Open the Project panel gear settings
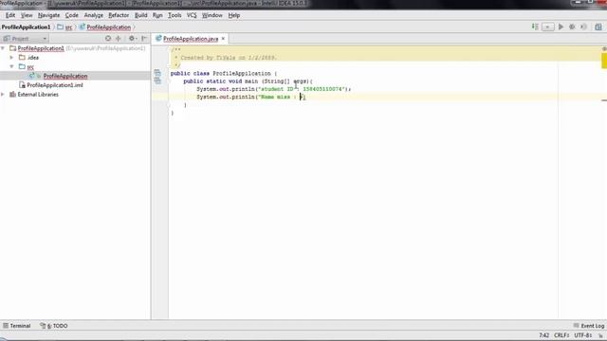 [132, 38]
